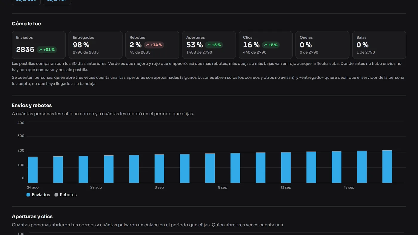Click the "Aperturas y clics" section heading

[x=32, y=217]
